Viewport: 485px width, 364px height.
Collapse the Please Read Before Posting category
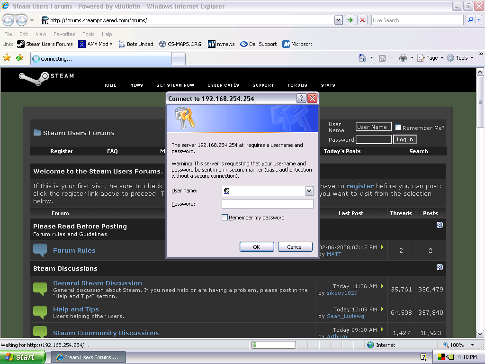point(440,225)
